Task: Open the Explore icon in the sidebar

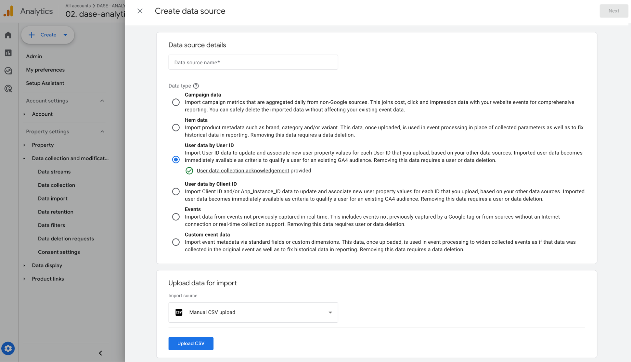Action: 8,71
